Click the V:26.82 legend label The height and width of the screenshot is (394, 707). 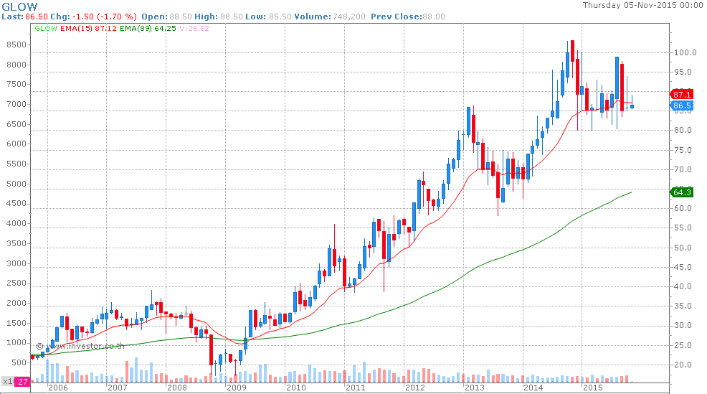coord(194,28)
